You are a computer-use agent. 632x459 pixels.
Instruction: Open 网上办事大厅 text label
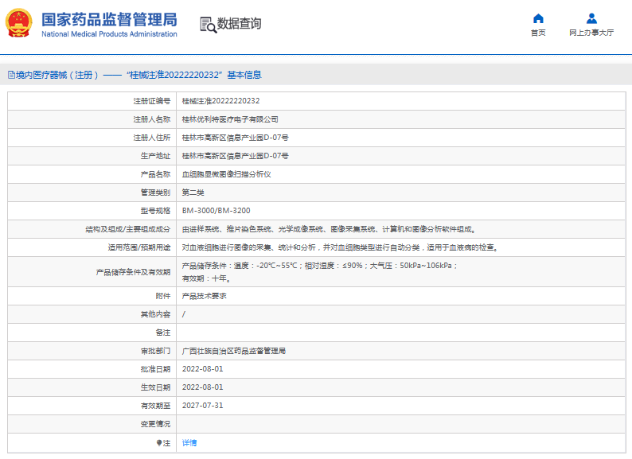coord(591,33)
